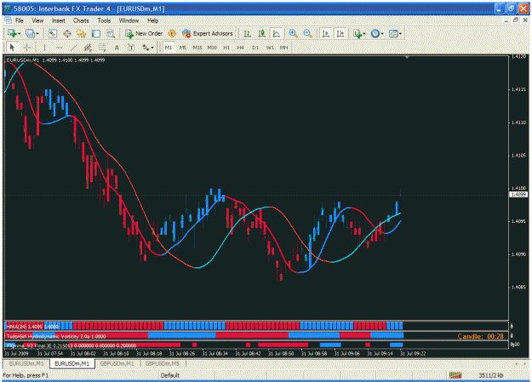Switch to bar chart mode
Viewport: 532px width, 382px height.
point(248,33)
